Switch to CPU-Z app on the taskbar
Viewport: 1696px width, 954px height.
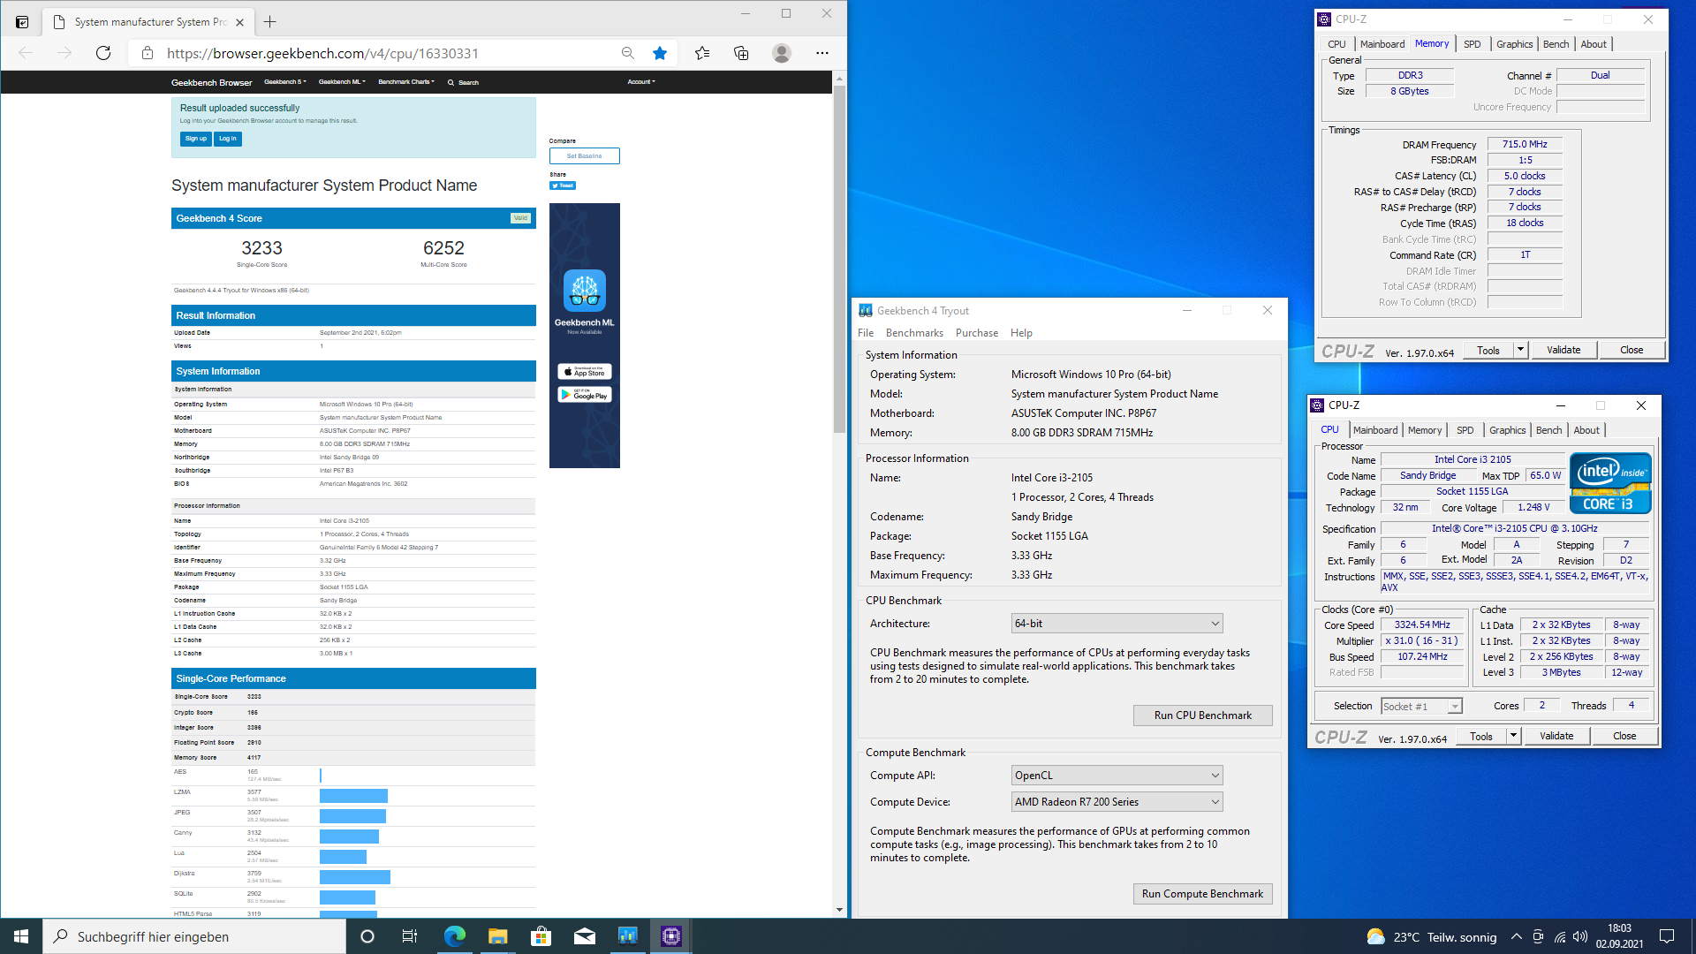[x=671, y=936]
